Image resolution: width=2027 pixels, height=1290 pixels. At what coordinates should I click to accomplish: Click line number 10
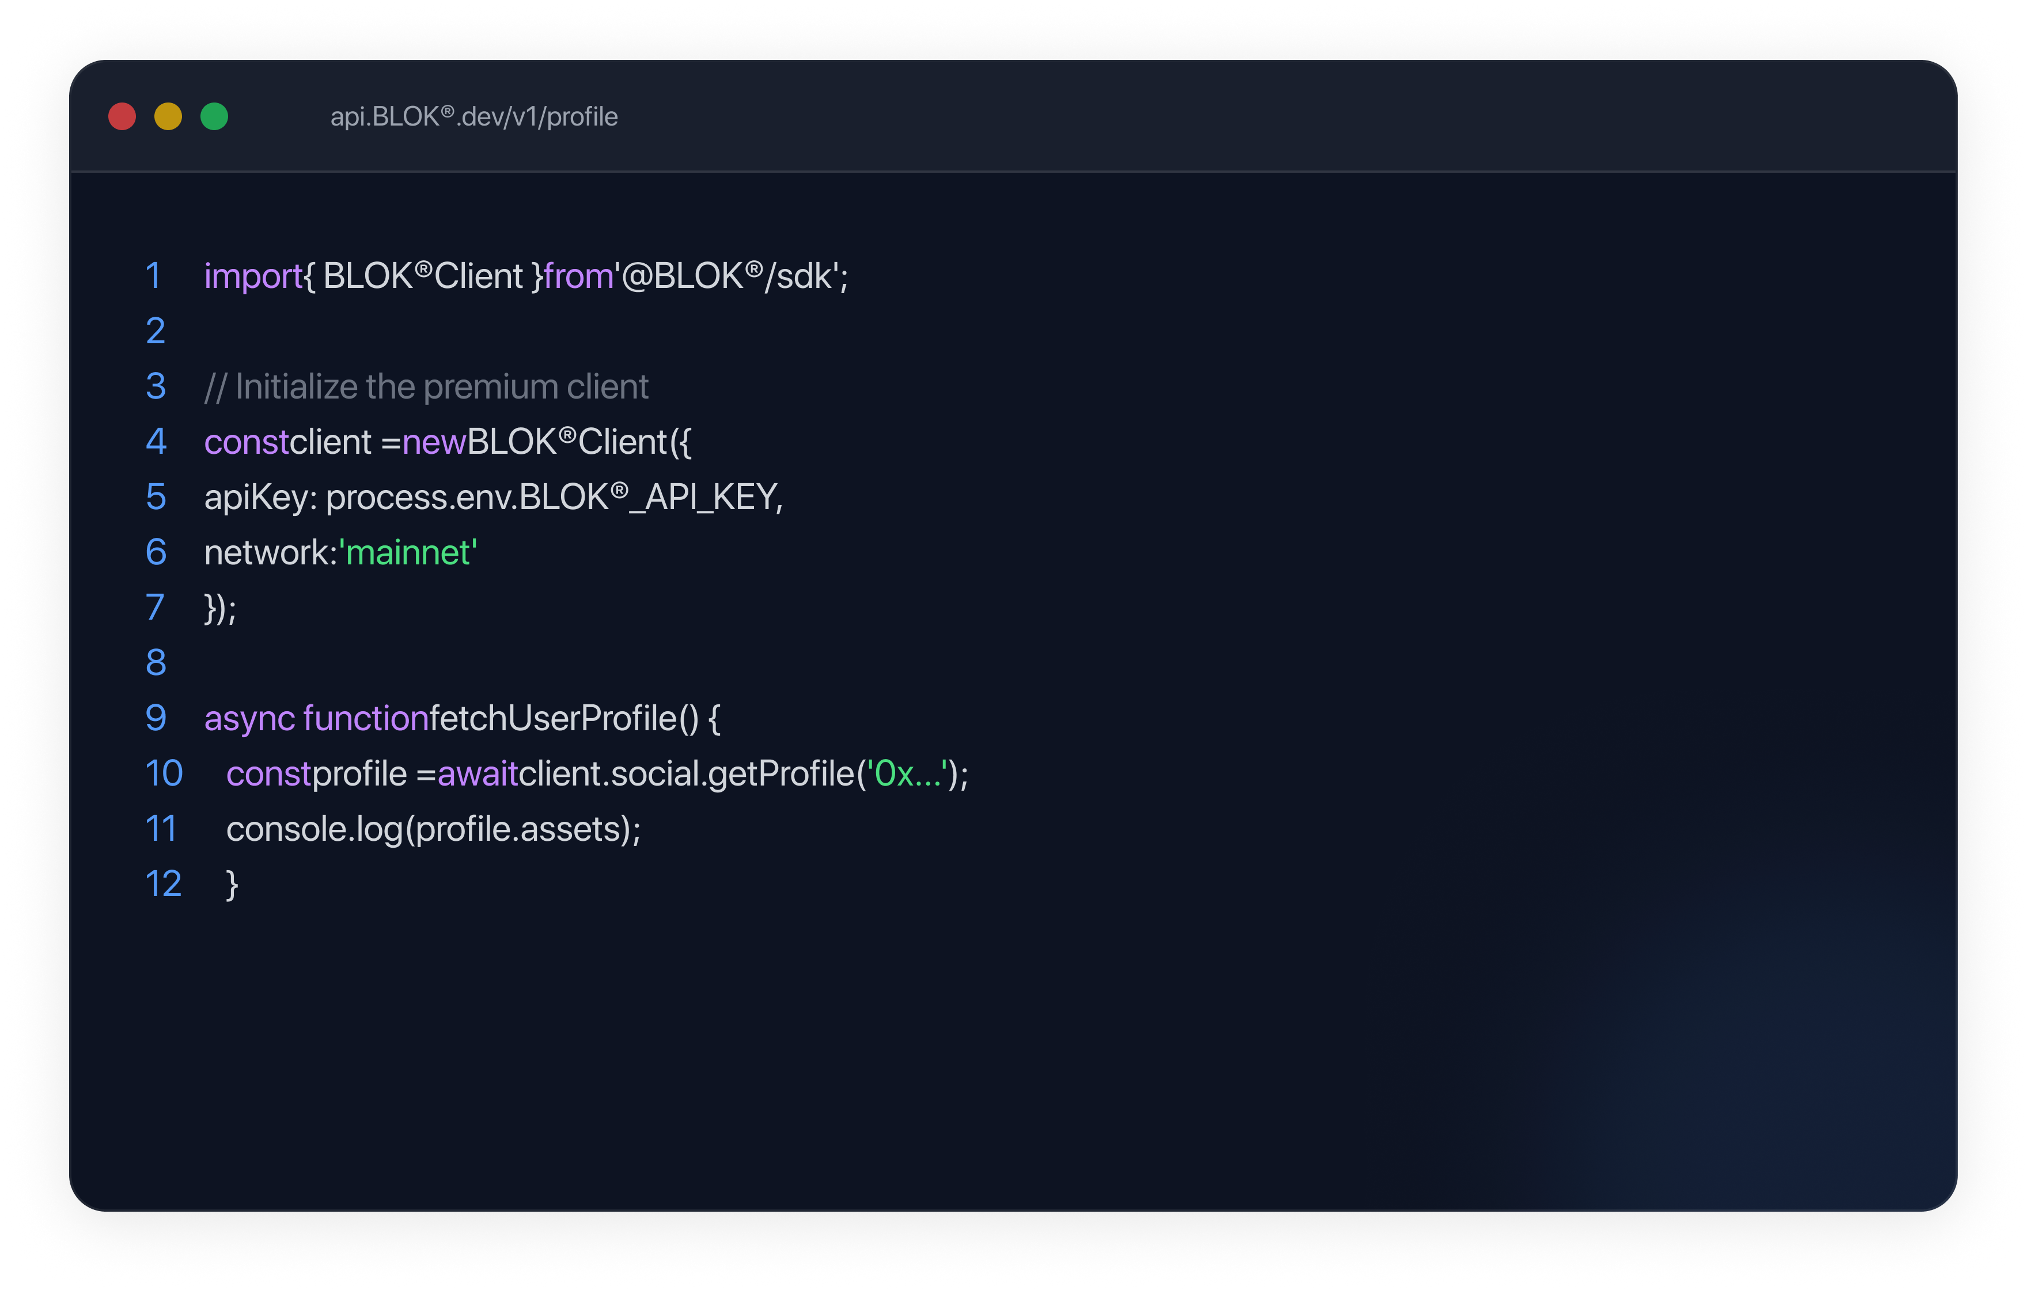coord(164,773)
